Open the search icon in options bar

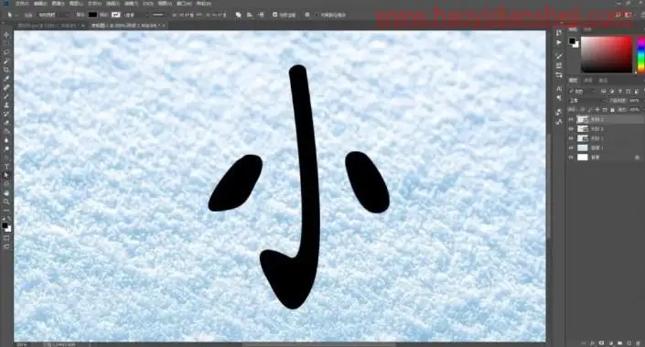coord(618,15)
